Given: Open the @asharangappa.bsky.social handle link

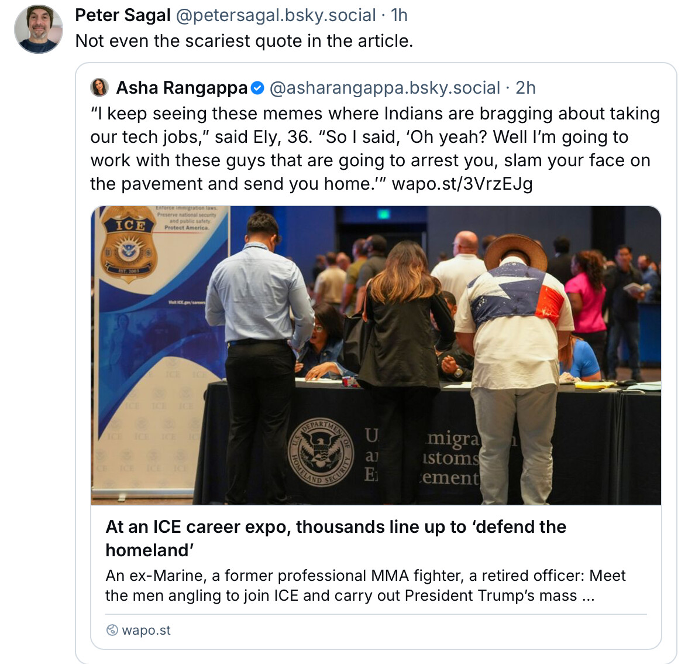Looking at the screenshot, I should 385,88.
